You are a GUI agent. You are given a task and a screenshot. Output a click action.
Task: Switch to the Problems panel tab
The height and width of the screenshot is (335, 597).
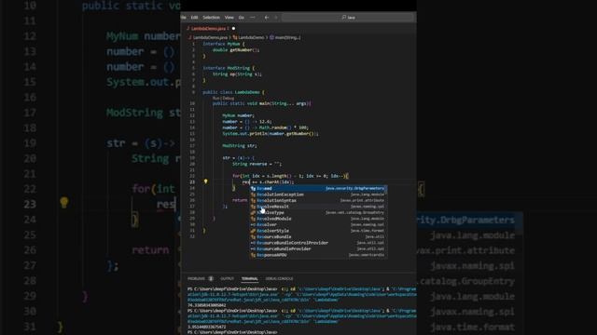(196, 279)
